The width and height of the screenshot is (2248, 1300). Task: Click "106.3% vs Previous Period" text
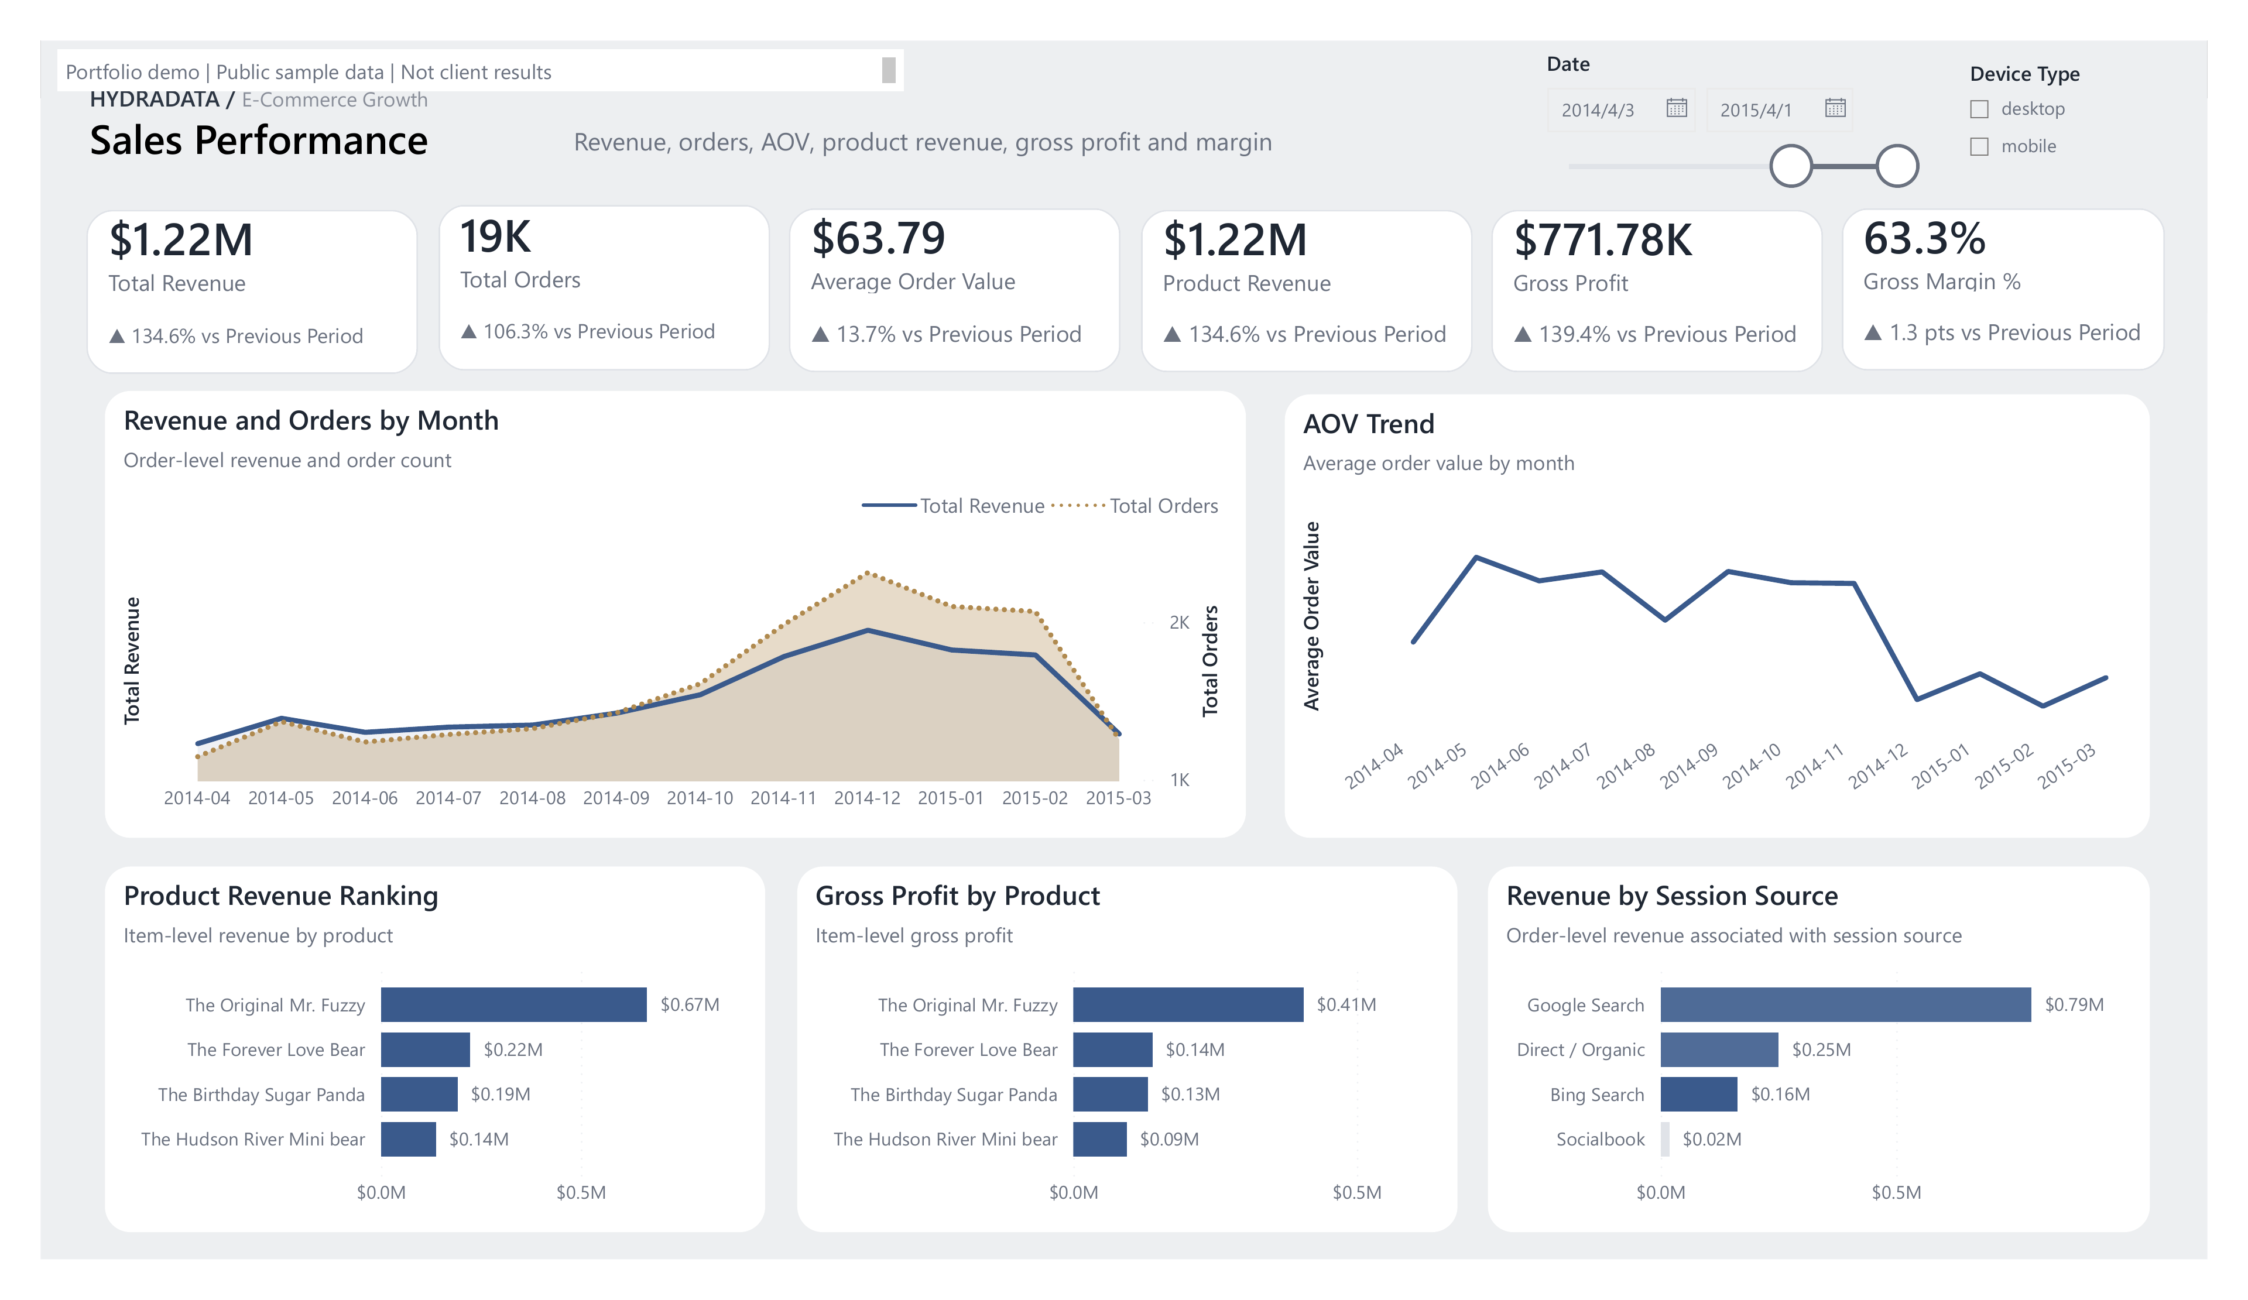tap(598, 332)
